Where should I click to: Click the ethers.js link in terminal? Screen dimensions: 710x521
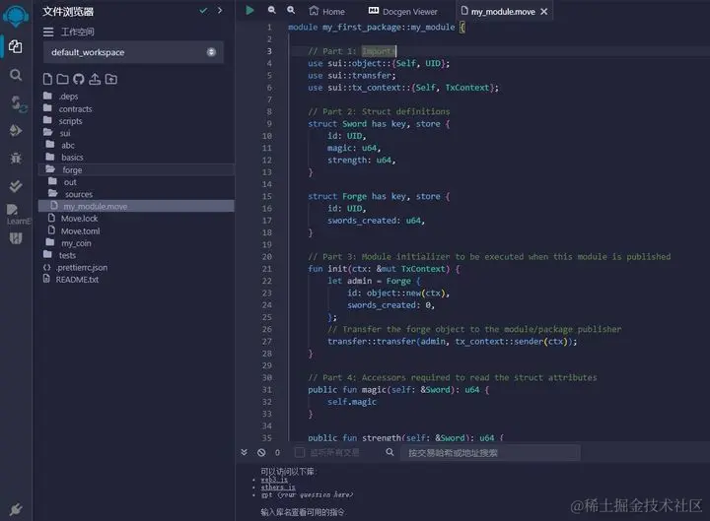pos(278,488)
